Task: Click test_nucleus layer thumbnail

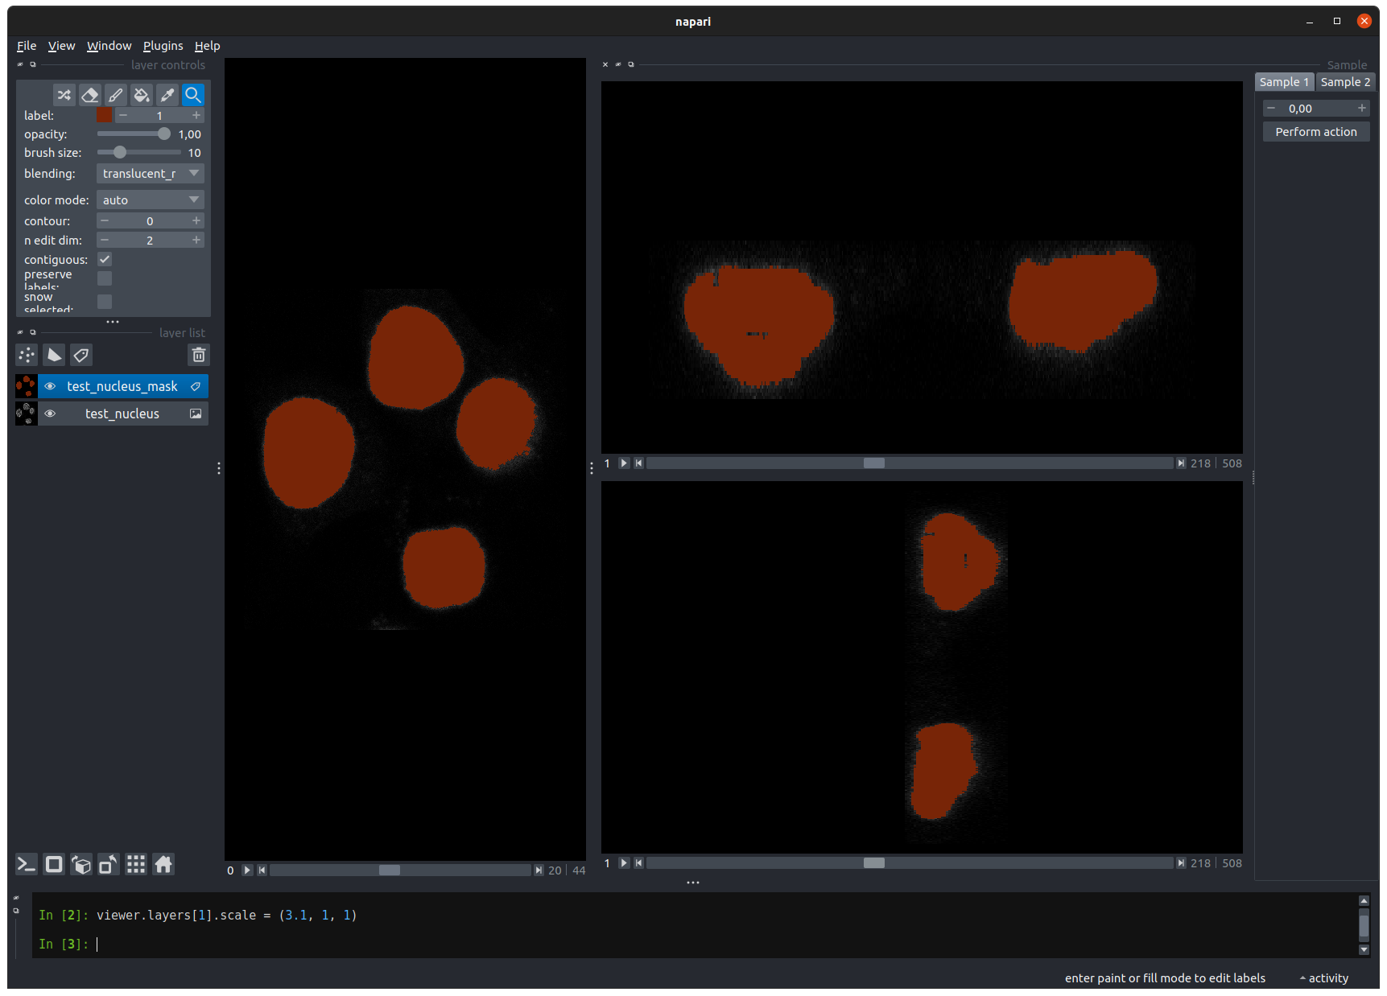Action: (x=27, y=414)
